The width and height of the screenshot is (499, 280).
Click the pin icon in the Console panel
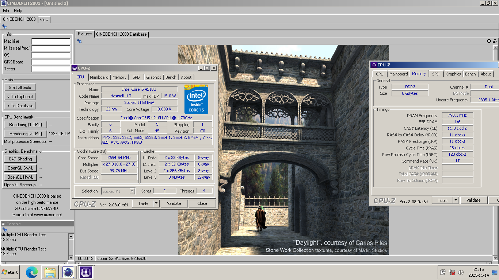[4, 230]
